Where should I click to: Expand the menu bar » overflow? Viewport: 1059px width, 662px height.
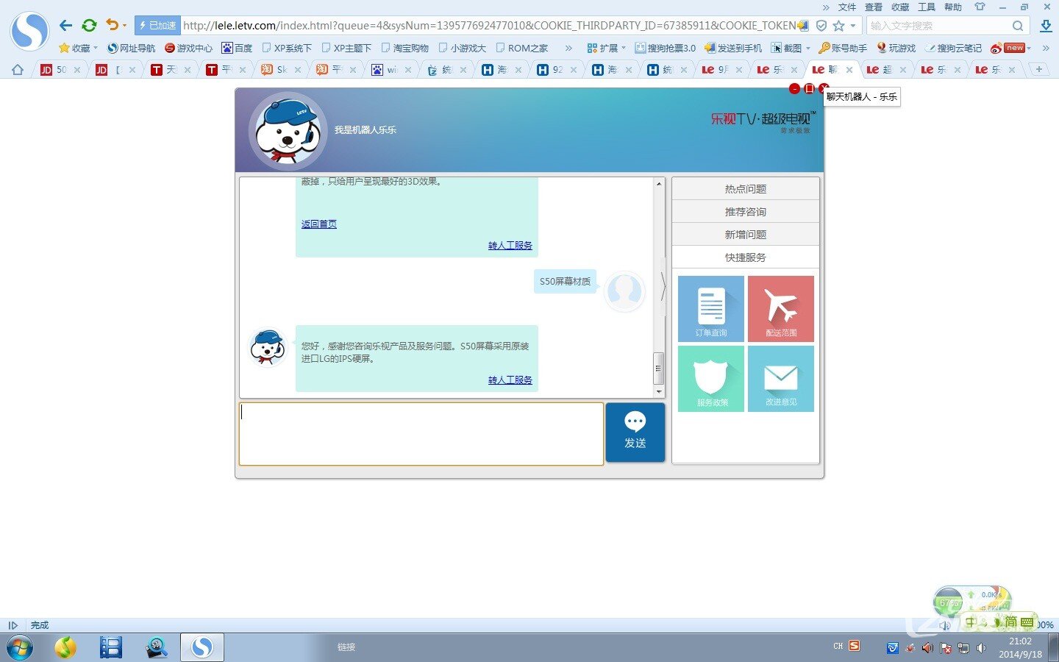pyautogui.click(x=826, y=7)
